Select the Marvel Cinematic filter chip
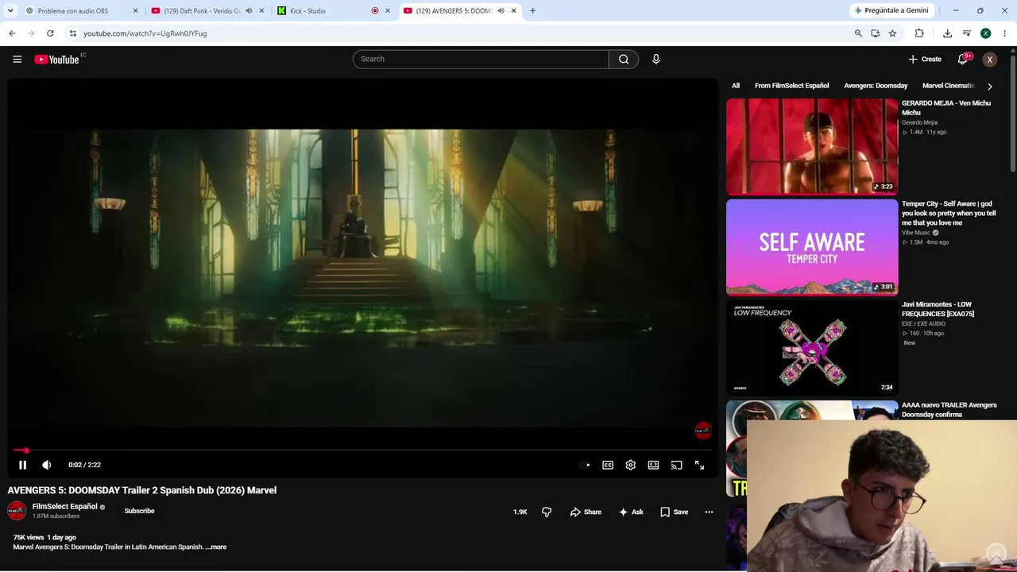 tap(949, 86)
